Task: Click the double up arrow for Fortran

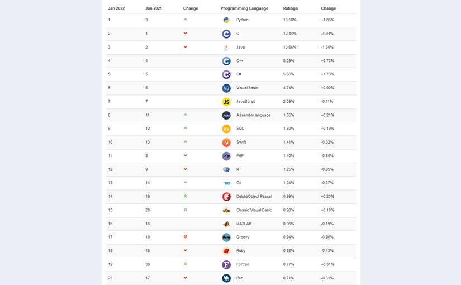Action: coord(186,264)
